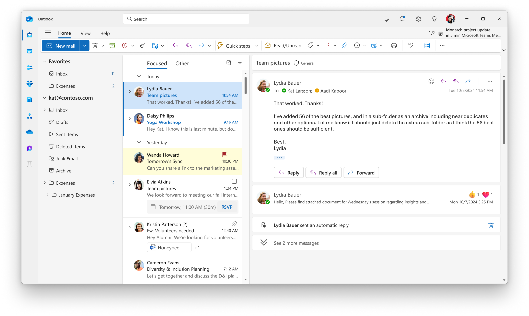Report the message with the shield icon
Viewport: 529px width, 316px height.
(125, 45)
